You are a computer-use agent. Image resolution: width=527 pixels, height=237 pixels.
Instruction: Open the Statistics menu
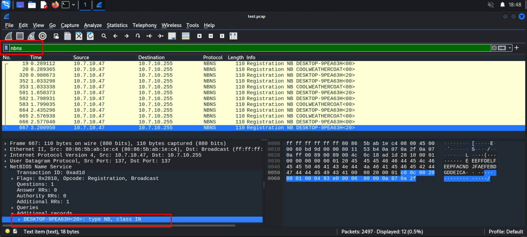click(x=117, y=25)
